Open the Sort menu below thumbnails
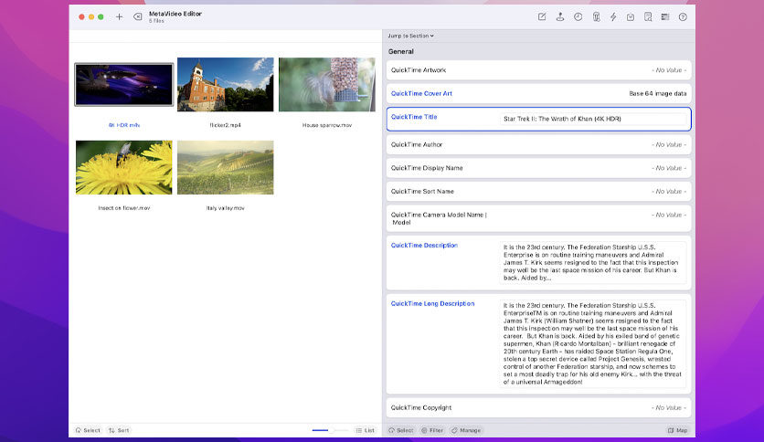764x442 pixels. tap(119, 430)
